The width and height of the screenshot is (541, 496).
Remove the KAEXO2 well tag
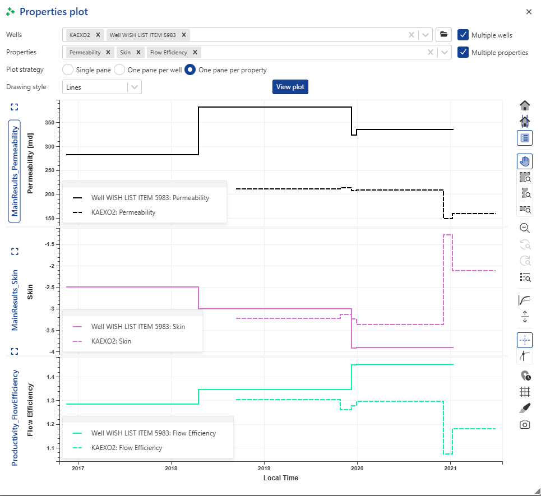[x=98, y=35]
